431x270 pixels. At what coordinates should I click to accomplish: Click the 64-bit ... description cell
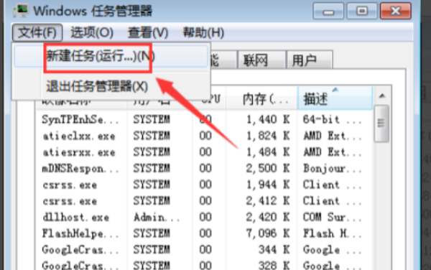[332, 119]
